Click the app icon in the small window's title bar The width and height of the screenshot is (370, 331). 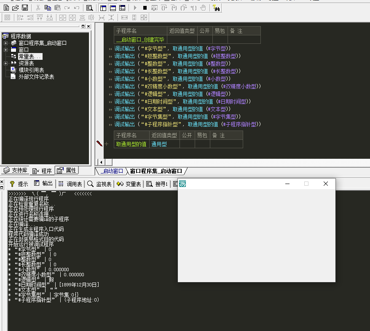click(182, 184)
